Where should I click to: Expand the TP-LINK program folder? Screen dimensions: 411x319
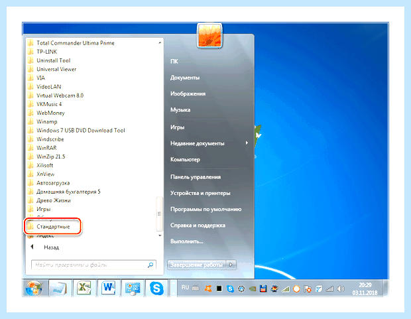point(46,52)
